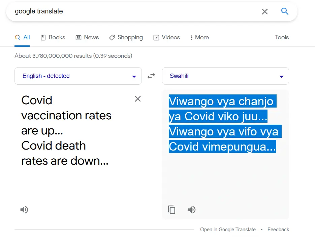315x245 pixels.
Task: Select the All results tab
Action: tap(23, 38)
